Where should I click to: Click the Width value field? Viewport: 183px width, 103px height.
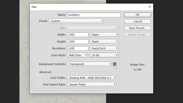coord(78,35)
